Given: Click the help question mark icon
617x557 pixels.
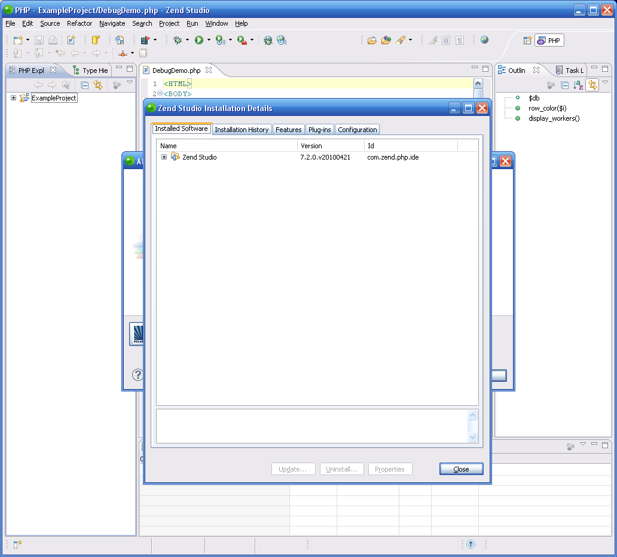Looking at the screenshot, I should (x=138, y=375).
